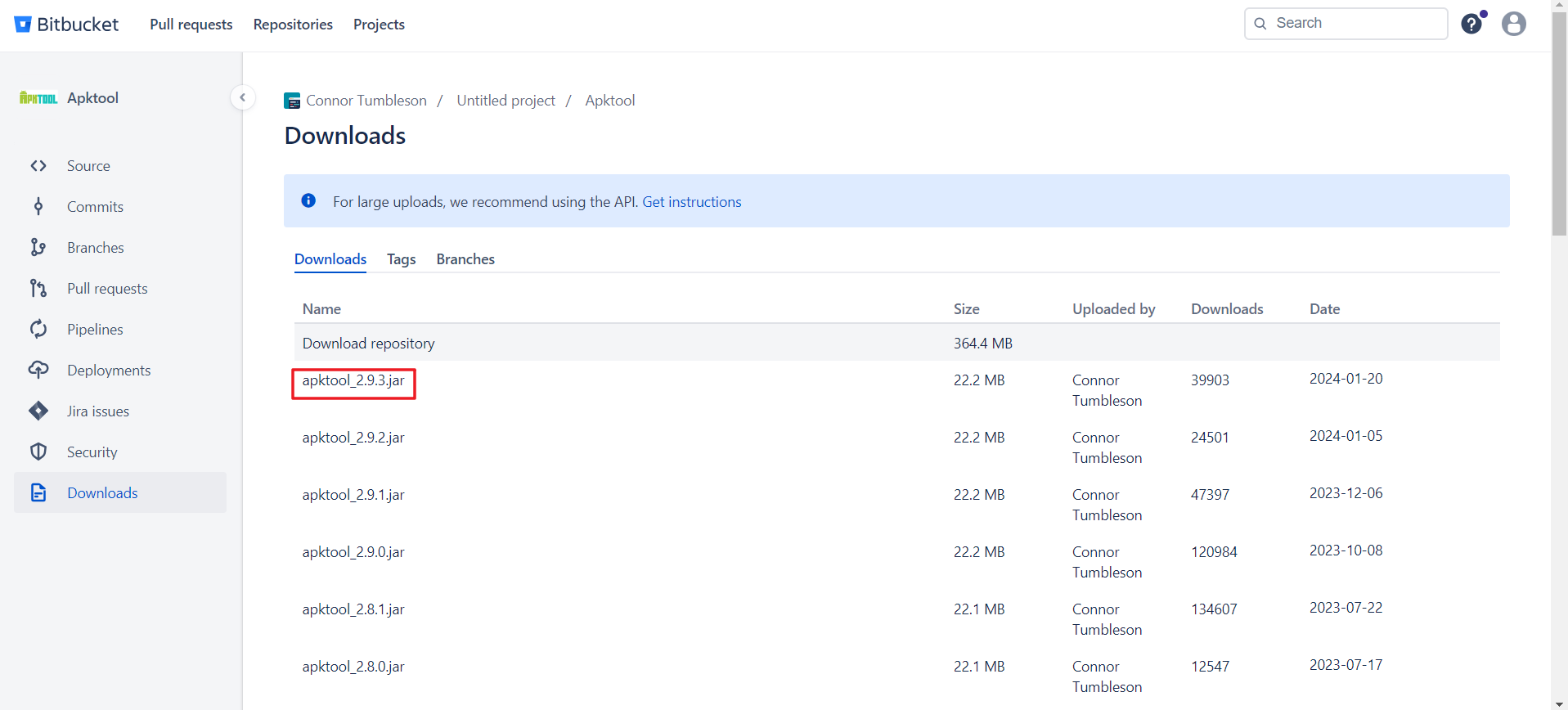Image resolution: width=1568 pixels, height=710 pixels.
Task: Click the Download repository link
Action: [369, 344]
